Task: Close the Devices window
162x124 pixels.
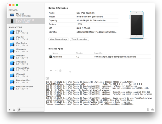Action: [10, 5]
